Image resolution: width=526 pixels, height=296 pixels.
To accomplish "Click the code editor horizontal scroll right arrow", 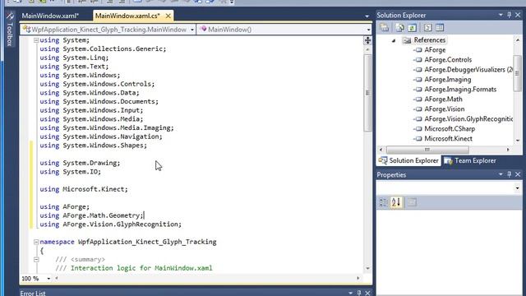I will point(358,278).
